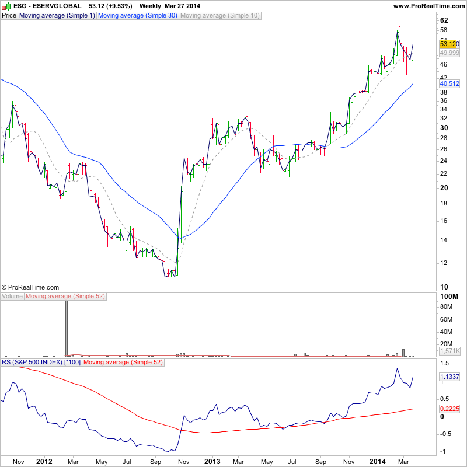The width and height of the screenshot is (467, 467).
Task: Select Moving average (Simple 10) label
Action: pos(220,16)
